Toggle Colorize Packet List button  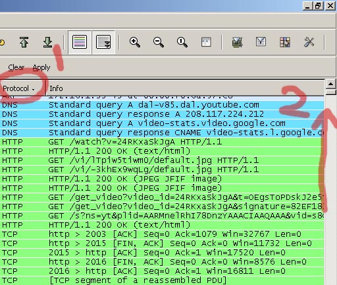click(80, 42)
